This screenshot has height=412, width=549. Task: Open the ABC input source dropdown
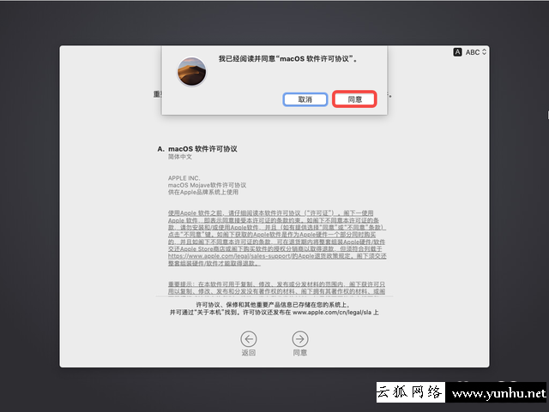475,52
